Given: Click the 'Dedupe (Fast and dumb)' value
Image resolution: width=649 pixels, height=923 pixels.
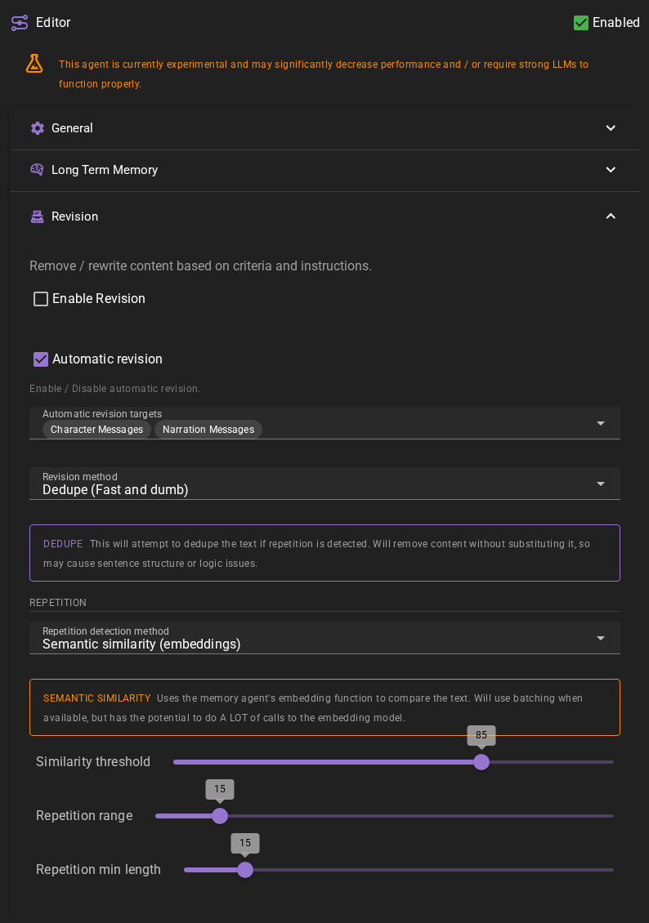Looking at the screenshot, I should (x=115, y=490).
